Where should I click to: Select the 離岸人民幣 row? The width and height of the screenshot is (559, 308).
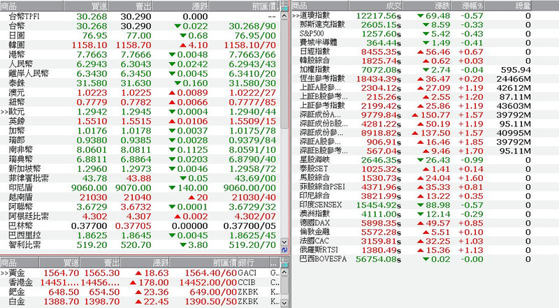[139, 73]
